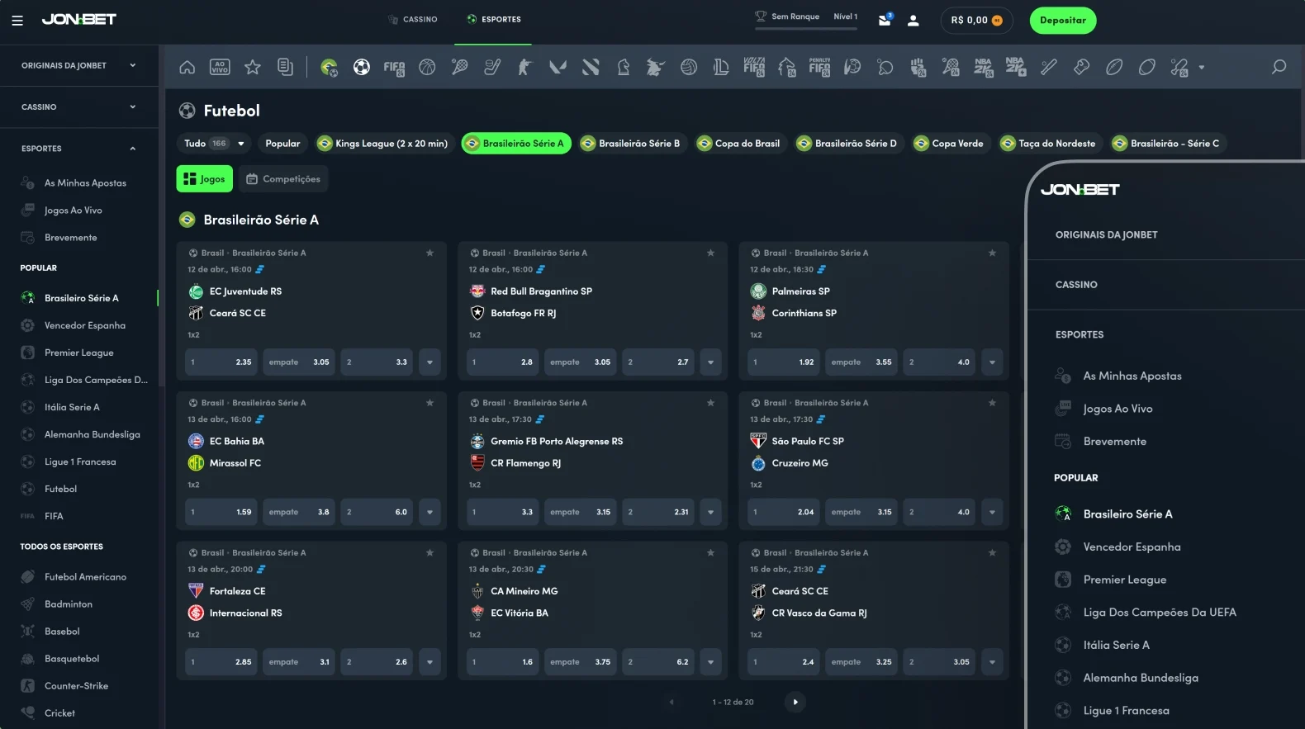Open the Ao Vivo live games icon
Screen dimensions: 1305x729
click(220, 68)
